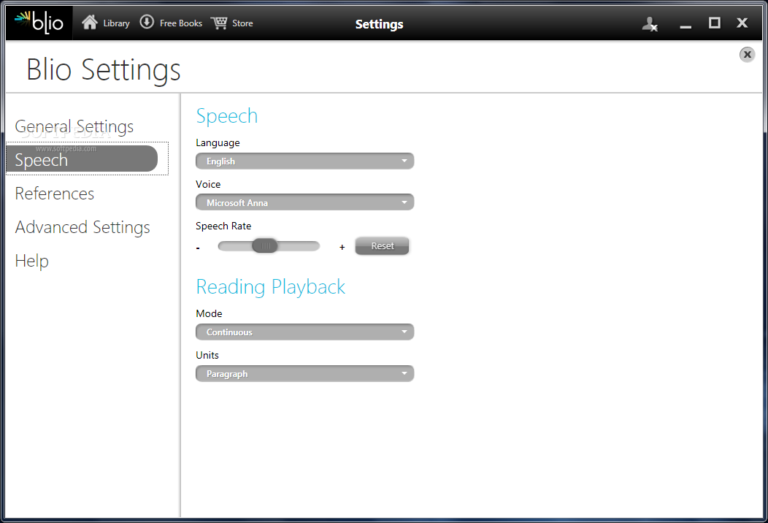Open the Help section
768x523 pixels.
pyautogui.click(x=32, y=261)
